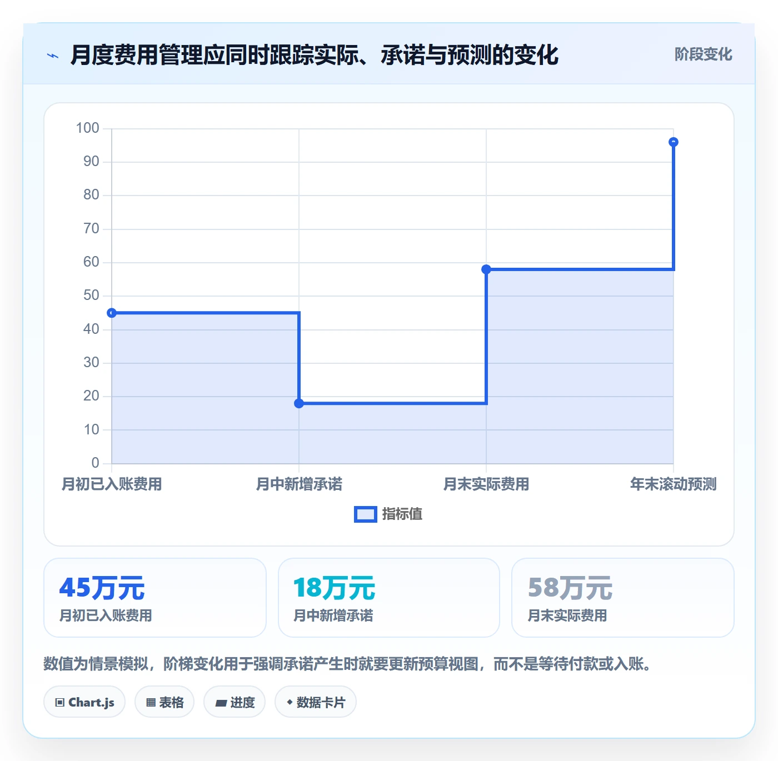The height and width of the screenshot is (761, 778).
Task: Click the 月初已入账费用 caption under 45万元
Action: (106, 615)
